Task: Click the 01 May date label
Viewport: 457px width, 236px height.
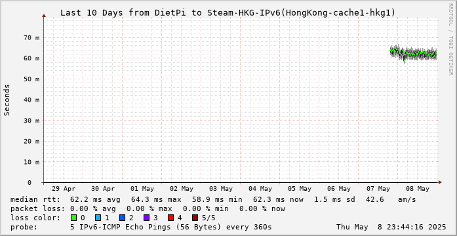Action: coord(142,189)
